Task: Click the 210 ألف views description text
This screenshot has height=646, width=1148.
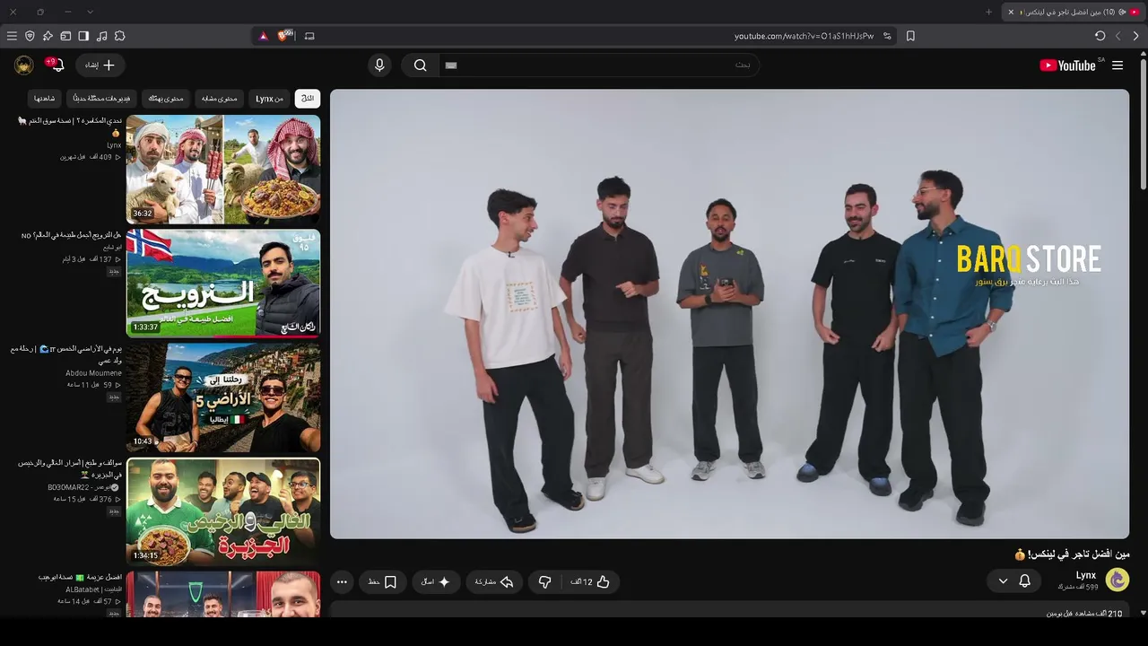Action: tap(1084, 614)
